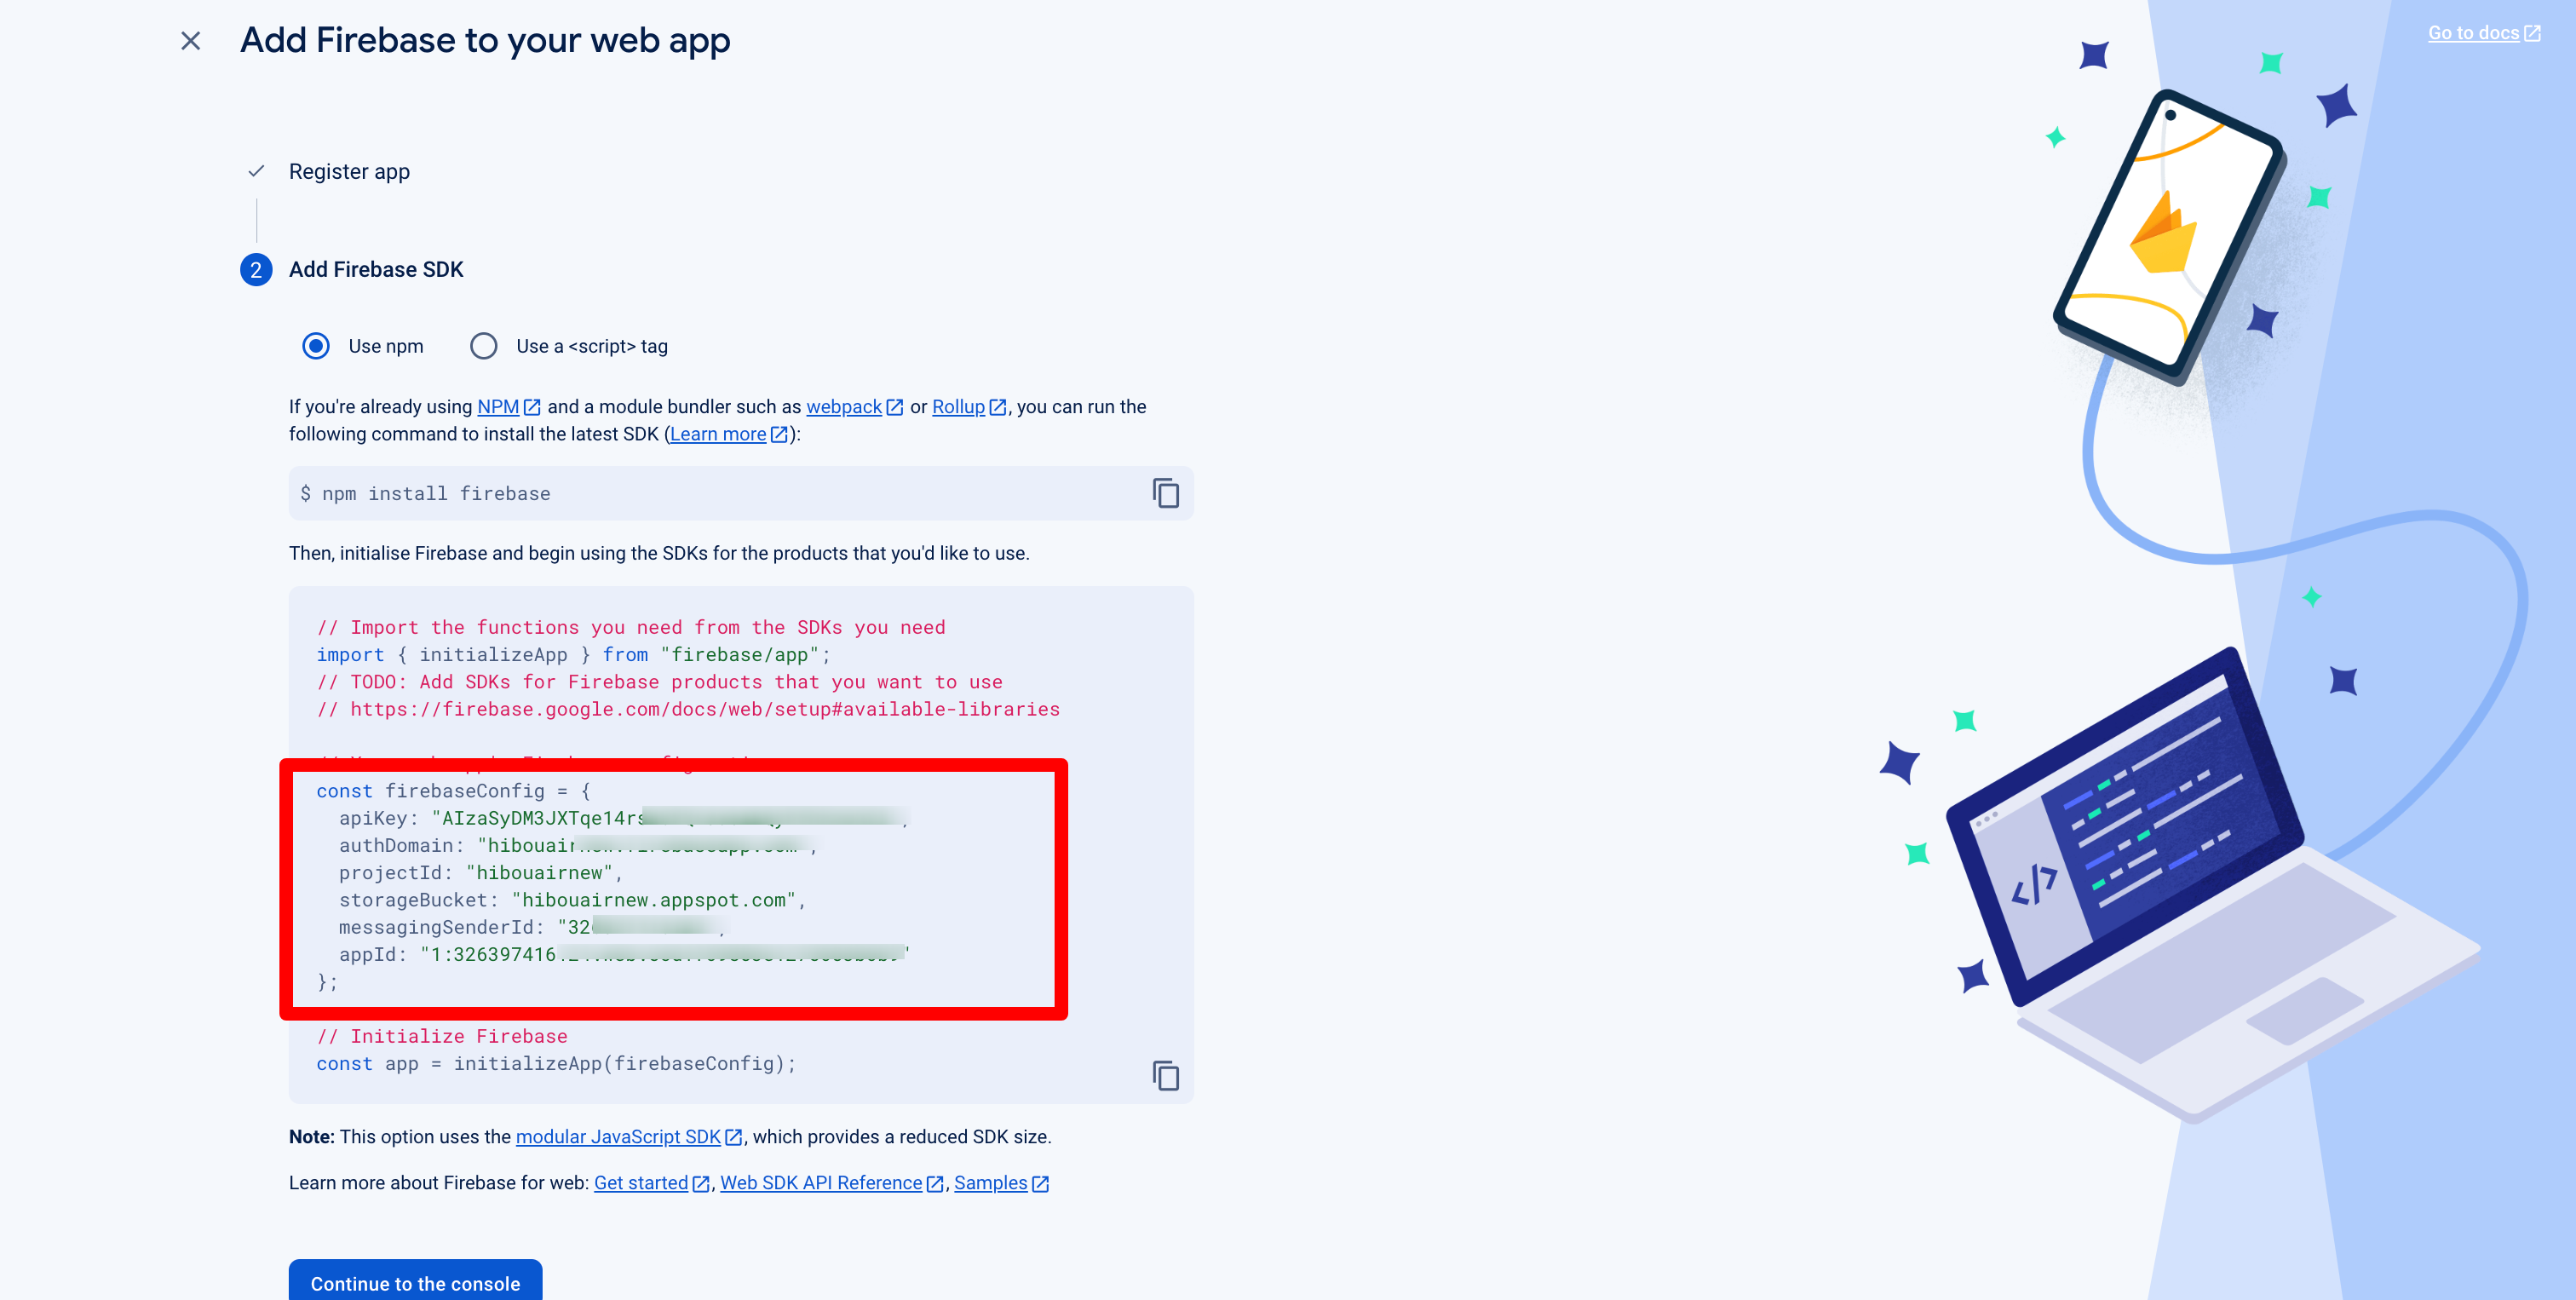The width and height of the screenshot is (2576, 1300).
Task: Click the step 2 number badge
Action: click(256, 270)
